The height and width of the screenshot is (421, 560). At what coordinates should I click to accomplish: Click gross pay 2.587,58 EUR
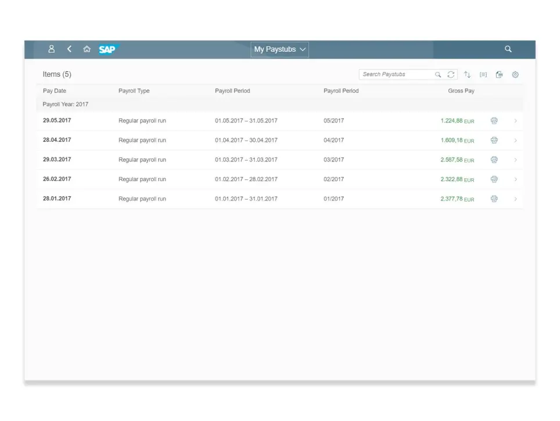(458, 160)
